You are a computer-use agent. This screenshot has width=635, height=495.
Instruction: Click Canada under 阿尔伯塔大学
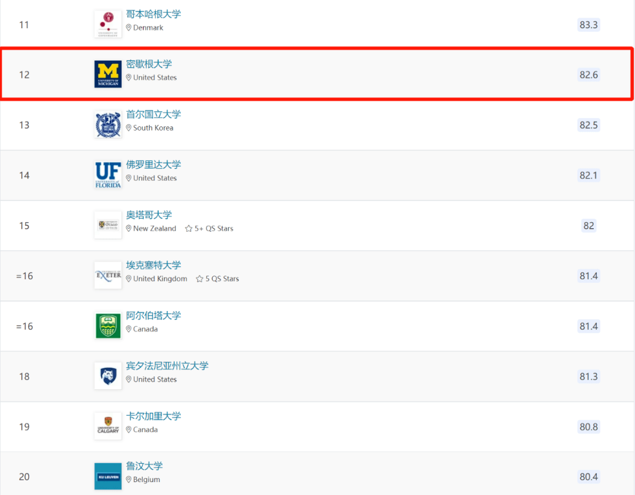pyautogui.click(x=145, y=329)
